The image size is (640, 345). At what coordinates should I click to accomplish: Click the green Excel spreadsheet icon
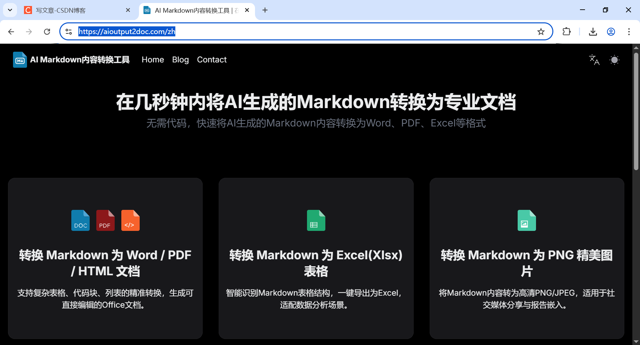point(316,220)
